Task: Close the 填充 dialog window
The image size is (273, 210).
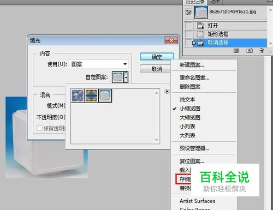Action: tap(171, 40)
